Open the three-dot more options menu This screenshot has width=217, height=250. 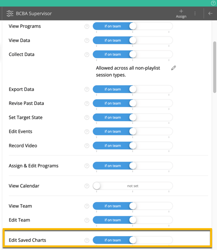195,13
